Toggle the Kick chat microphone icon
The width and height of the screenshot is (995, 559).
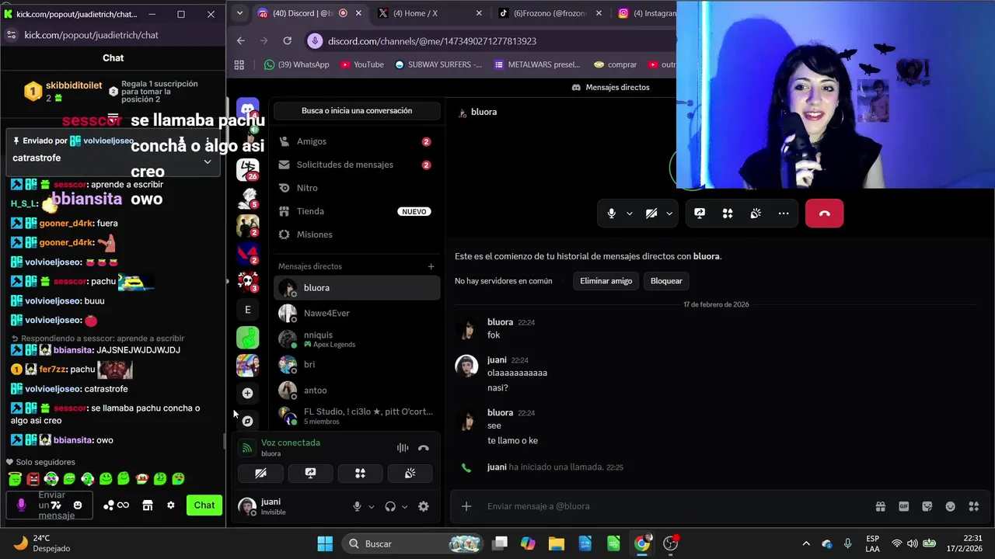[21, 505]
